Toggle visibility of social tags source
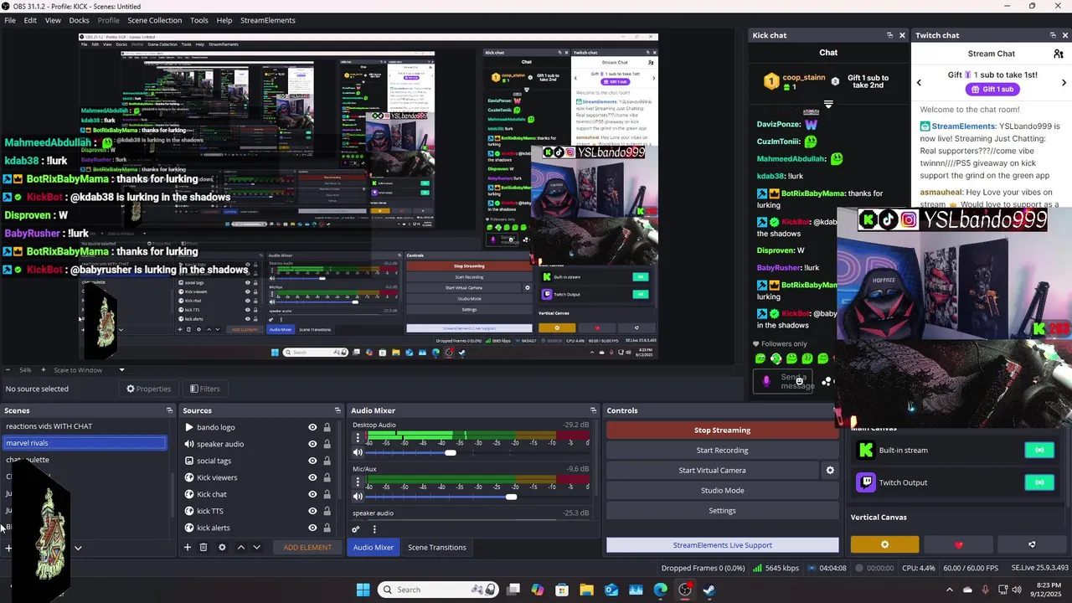This screenshot has height=603, width=1072. [x=312, y=461]
